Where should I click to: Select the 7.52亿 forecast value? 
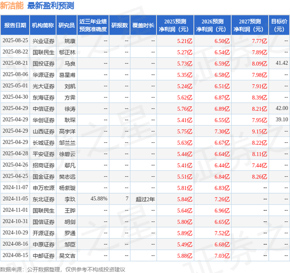point(222,233)
